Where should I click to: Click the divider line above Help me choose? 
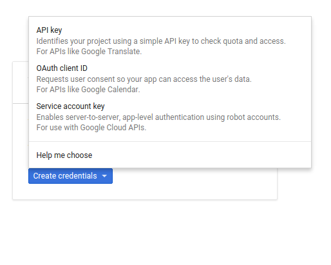tap(170, 141)
